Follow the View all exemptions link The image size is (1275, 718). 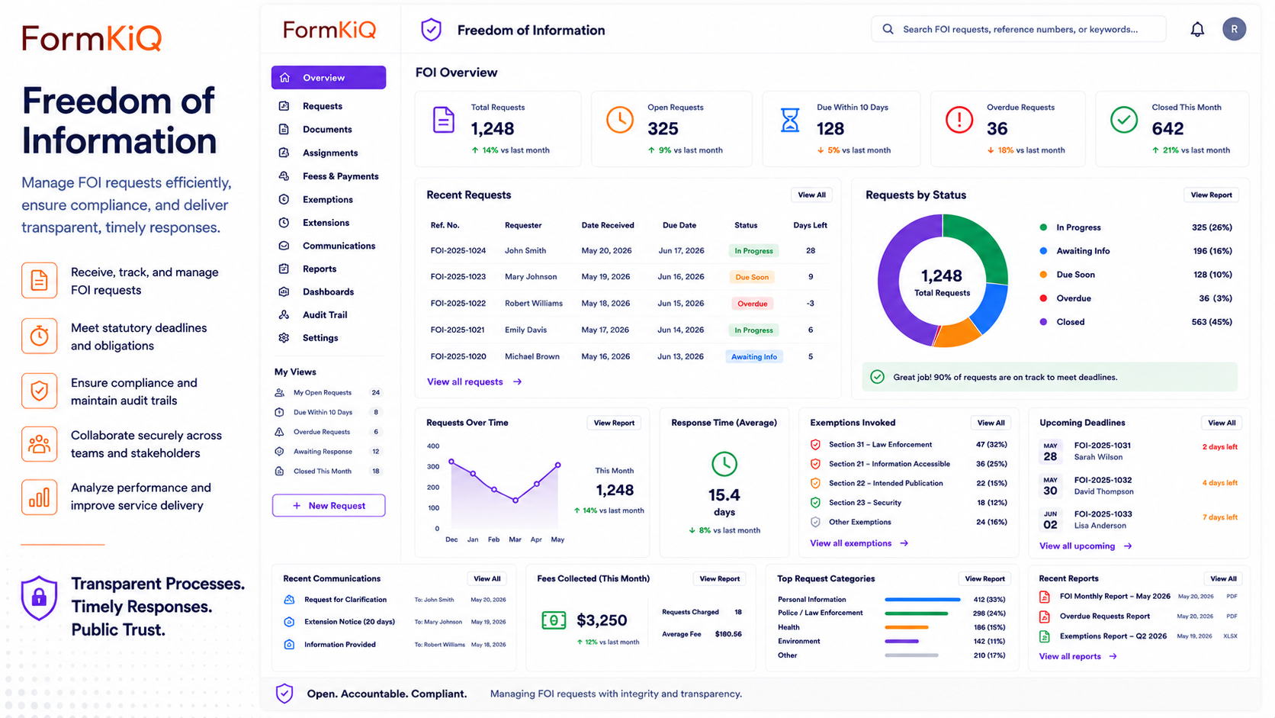(859, 544)
